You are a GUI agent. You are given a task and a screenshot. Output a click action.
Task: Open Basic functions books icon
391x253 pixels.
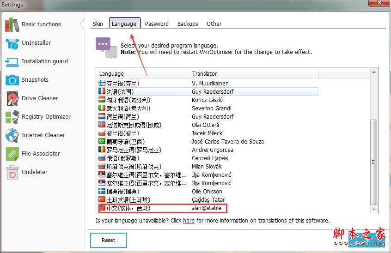tap(12, 24)
